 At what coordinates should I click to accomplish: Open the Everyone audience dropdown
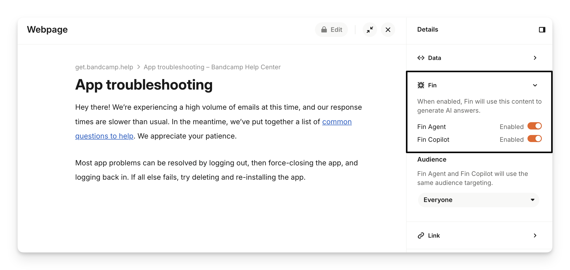478,200
